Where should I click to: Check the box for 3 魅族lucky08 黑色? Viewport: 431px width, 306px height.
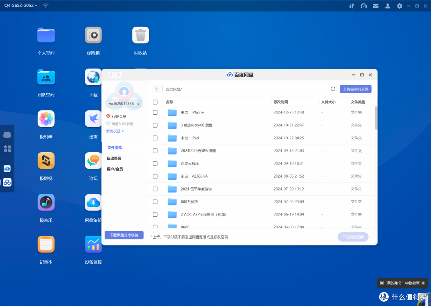coord(155,125)
